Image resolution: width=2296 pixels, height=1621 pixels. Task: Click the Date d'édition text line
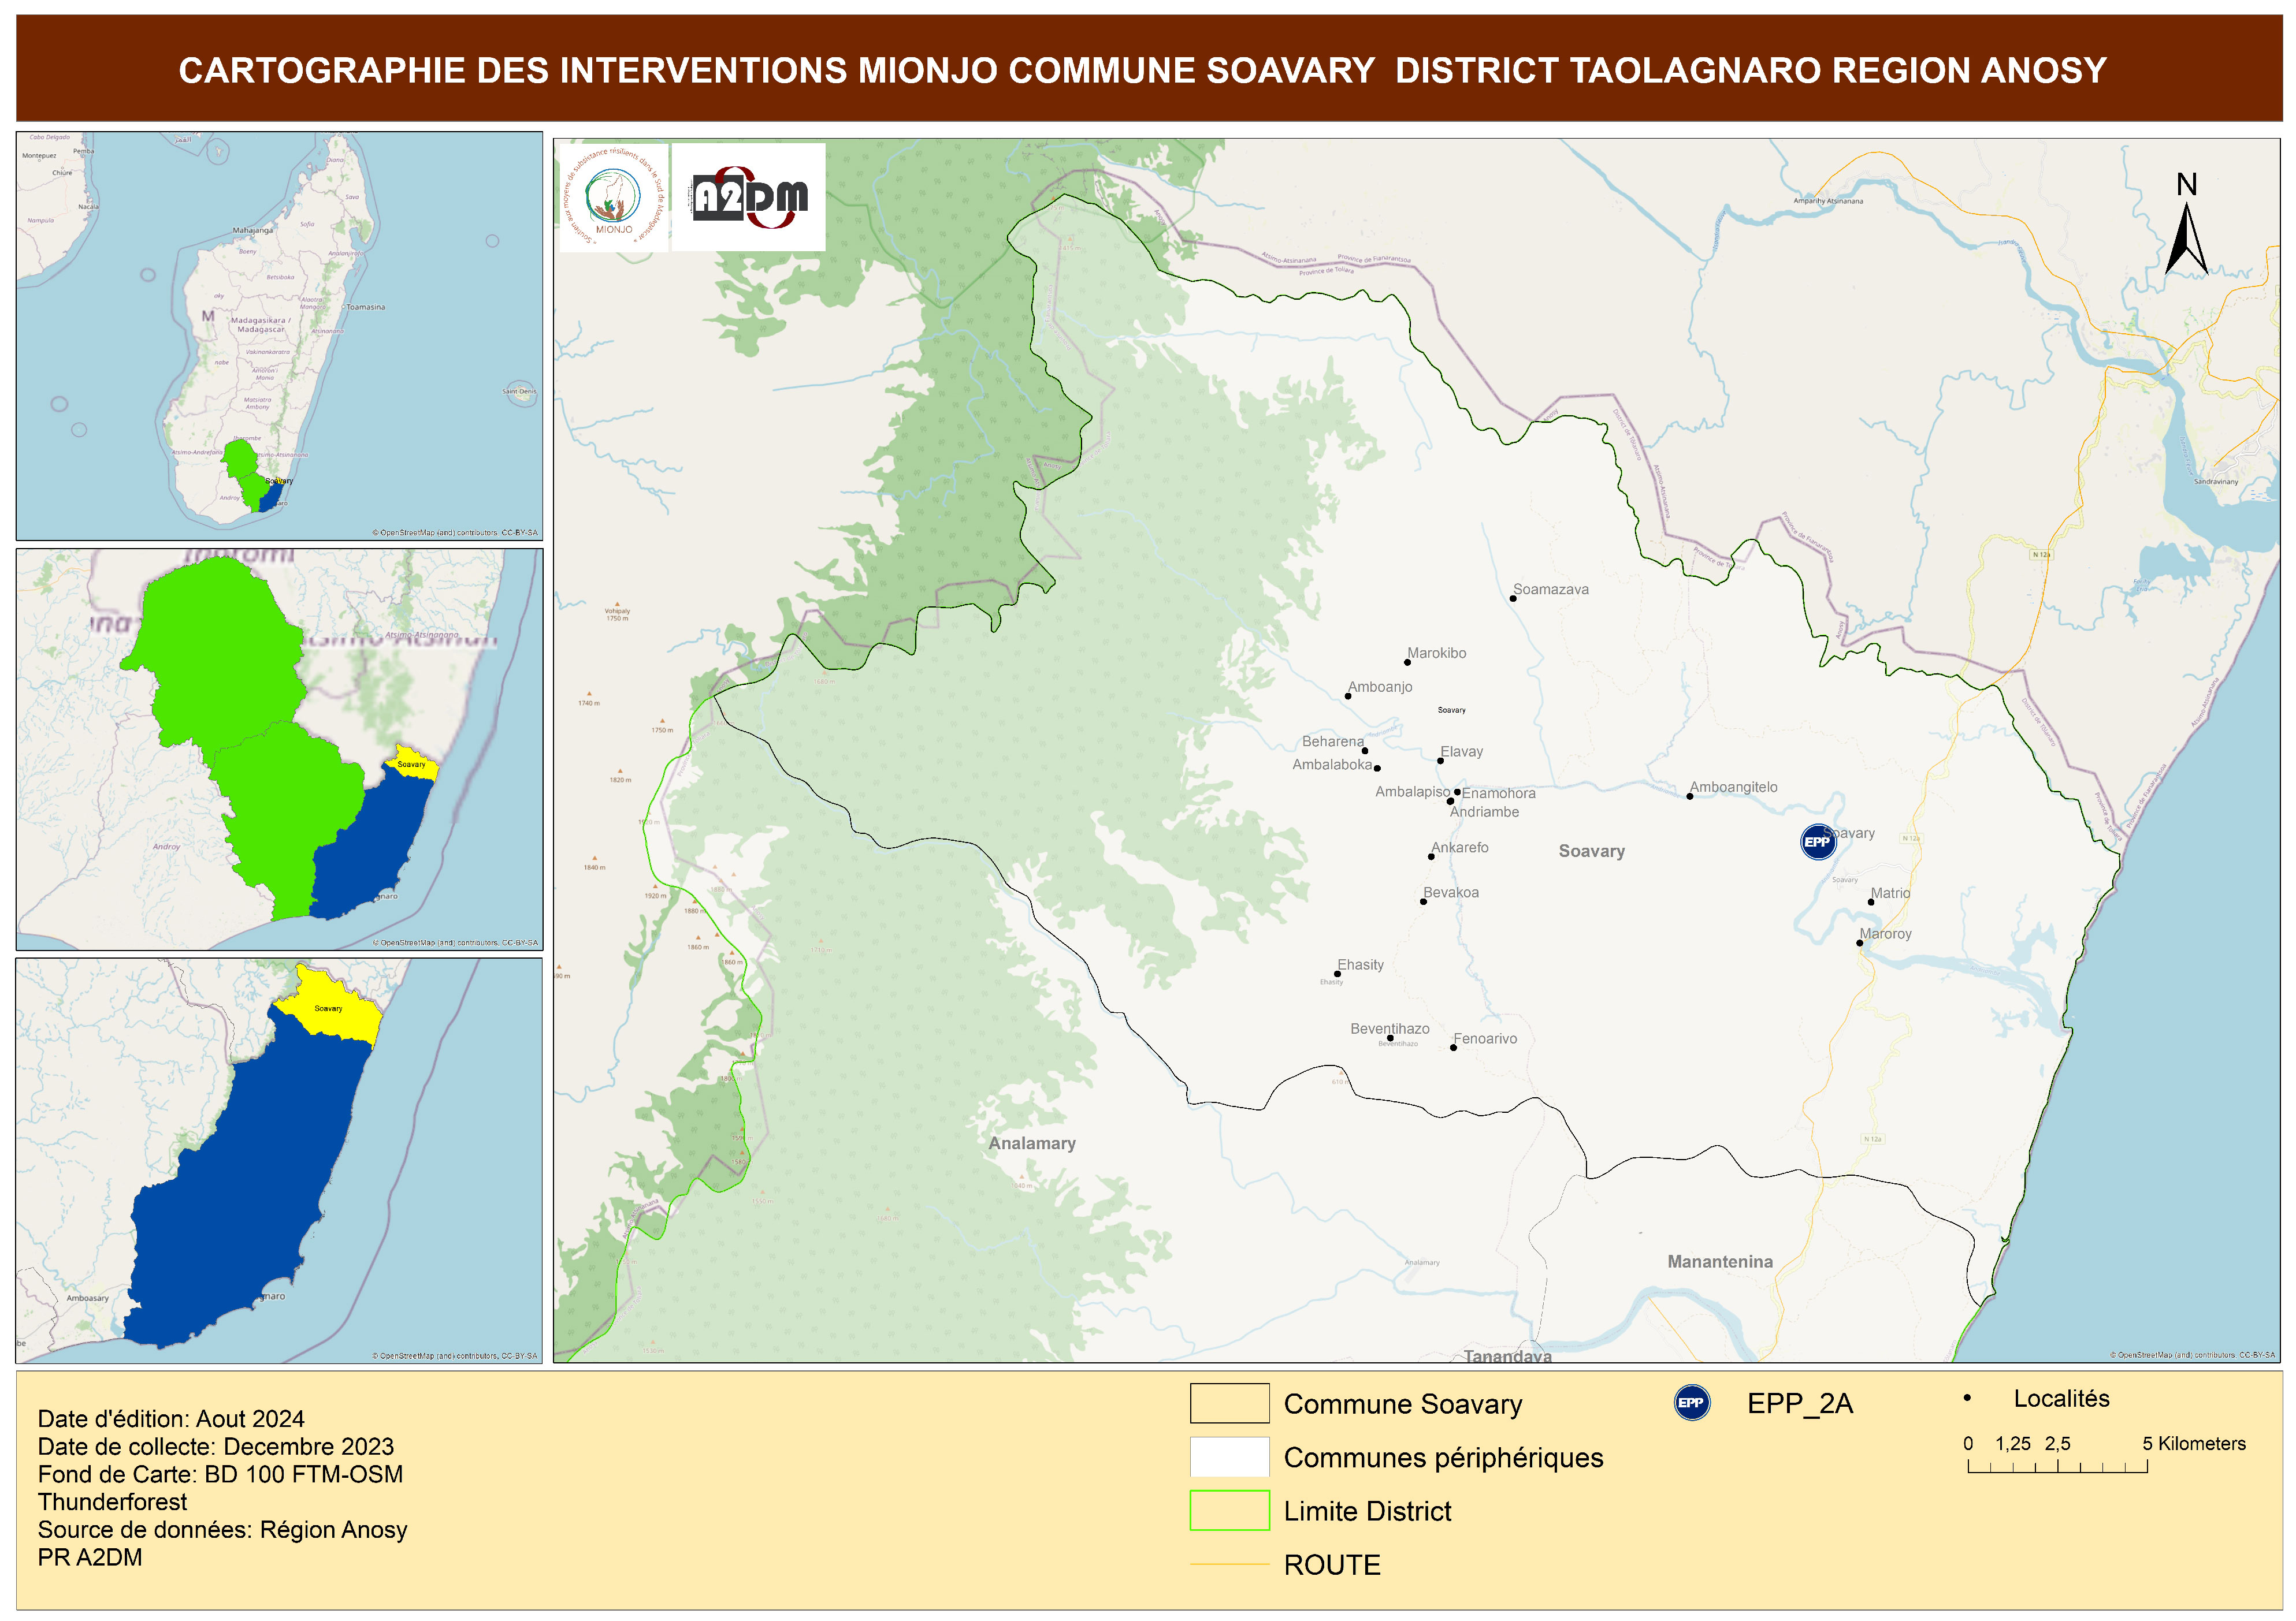pyautogui.click(x=171, y=1418)
